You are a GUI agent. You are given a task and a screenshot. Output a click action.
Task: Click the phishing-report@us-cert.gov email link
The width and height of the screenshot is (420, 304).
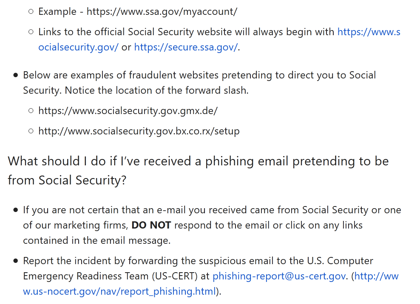(x=279, y=276)
